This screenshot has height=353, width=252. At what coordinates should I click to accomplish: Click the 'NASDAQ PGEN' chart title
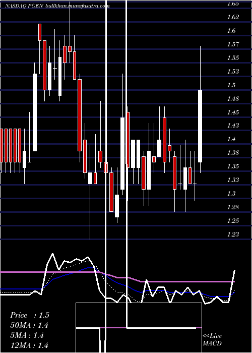click(x=24, y=6)
